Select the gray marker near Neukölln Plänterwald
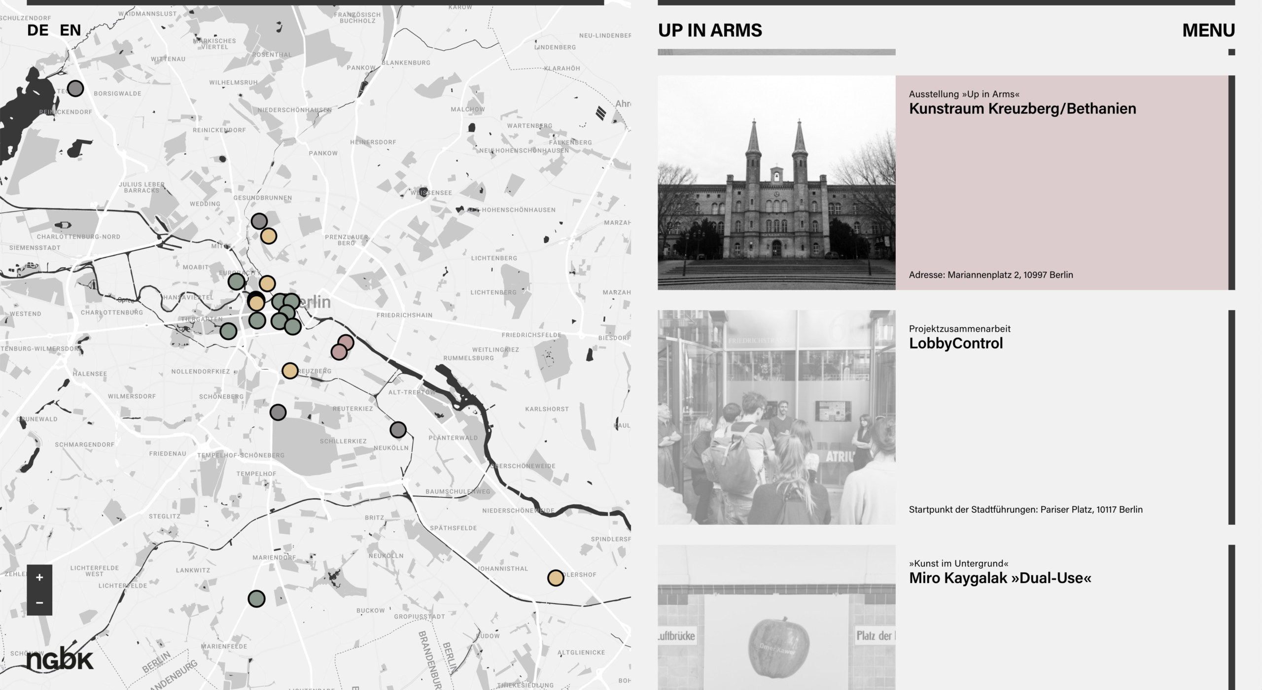Viewport: 1262px width, 690px height. pyautogui.click(x=398, y=430)
